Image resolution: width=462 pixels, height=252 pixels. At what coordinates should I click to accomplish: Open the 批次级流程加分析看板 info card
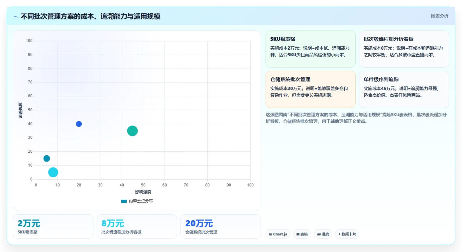[x=404, y=49]
